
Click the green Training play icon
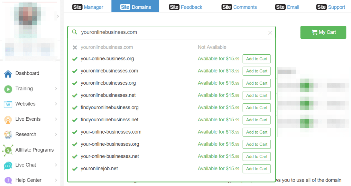pyautogui.click(x=8, y=89)
